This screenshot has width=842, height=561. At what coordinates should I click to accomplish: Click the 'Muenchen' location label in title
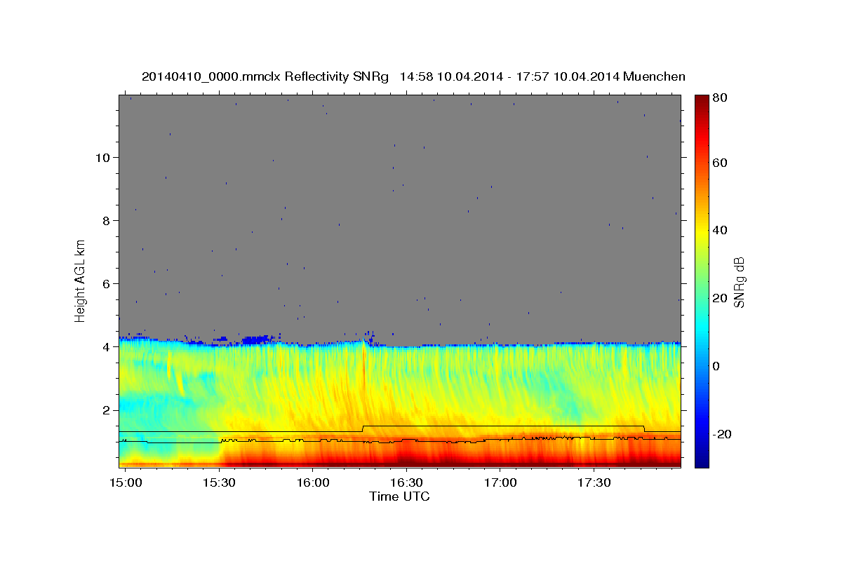click(x=654, y=76)
